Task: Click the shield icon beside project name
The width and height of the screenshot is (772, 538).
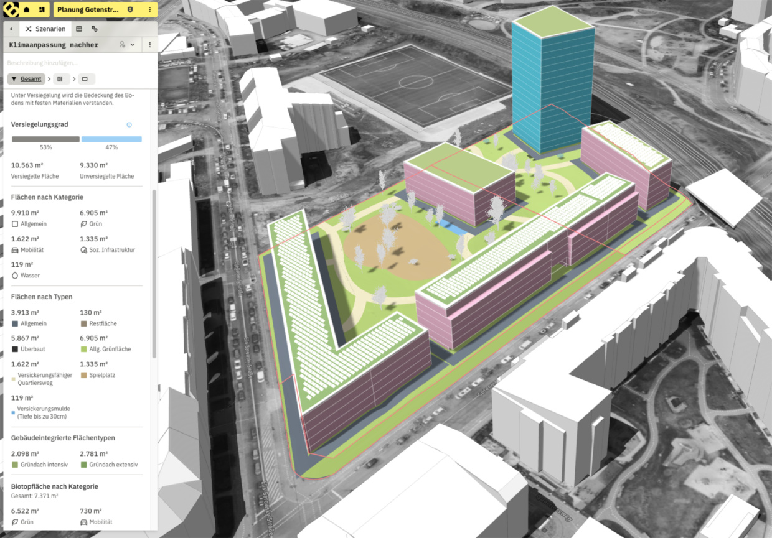Action: [x=130, y=10]
